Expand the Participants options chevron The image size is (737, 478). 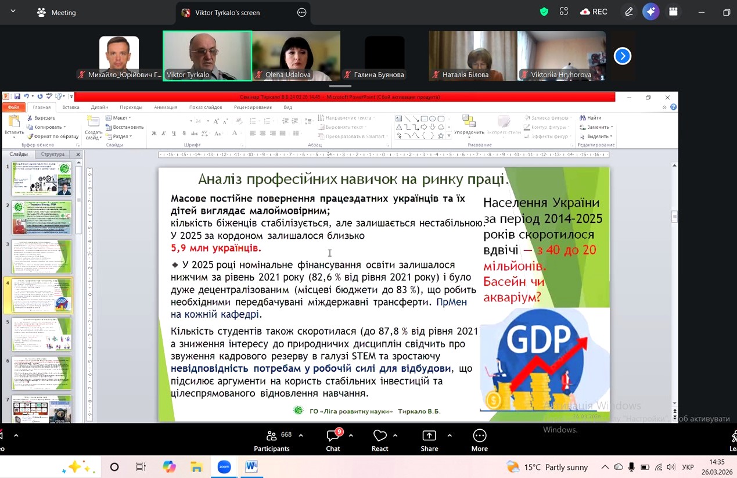point(301,436)
